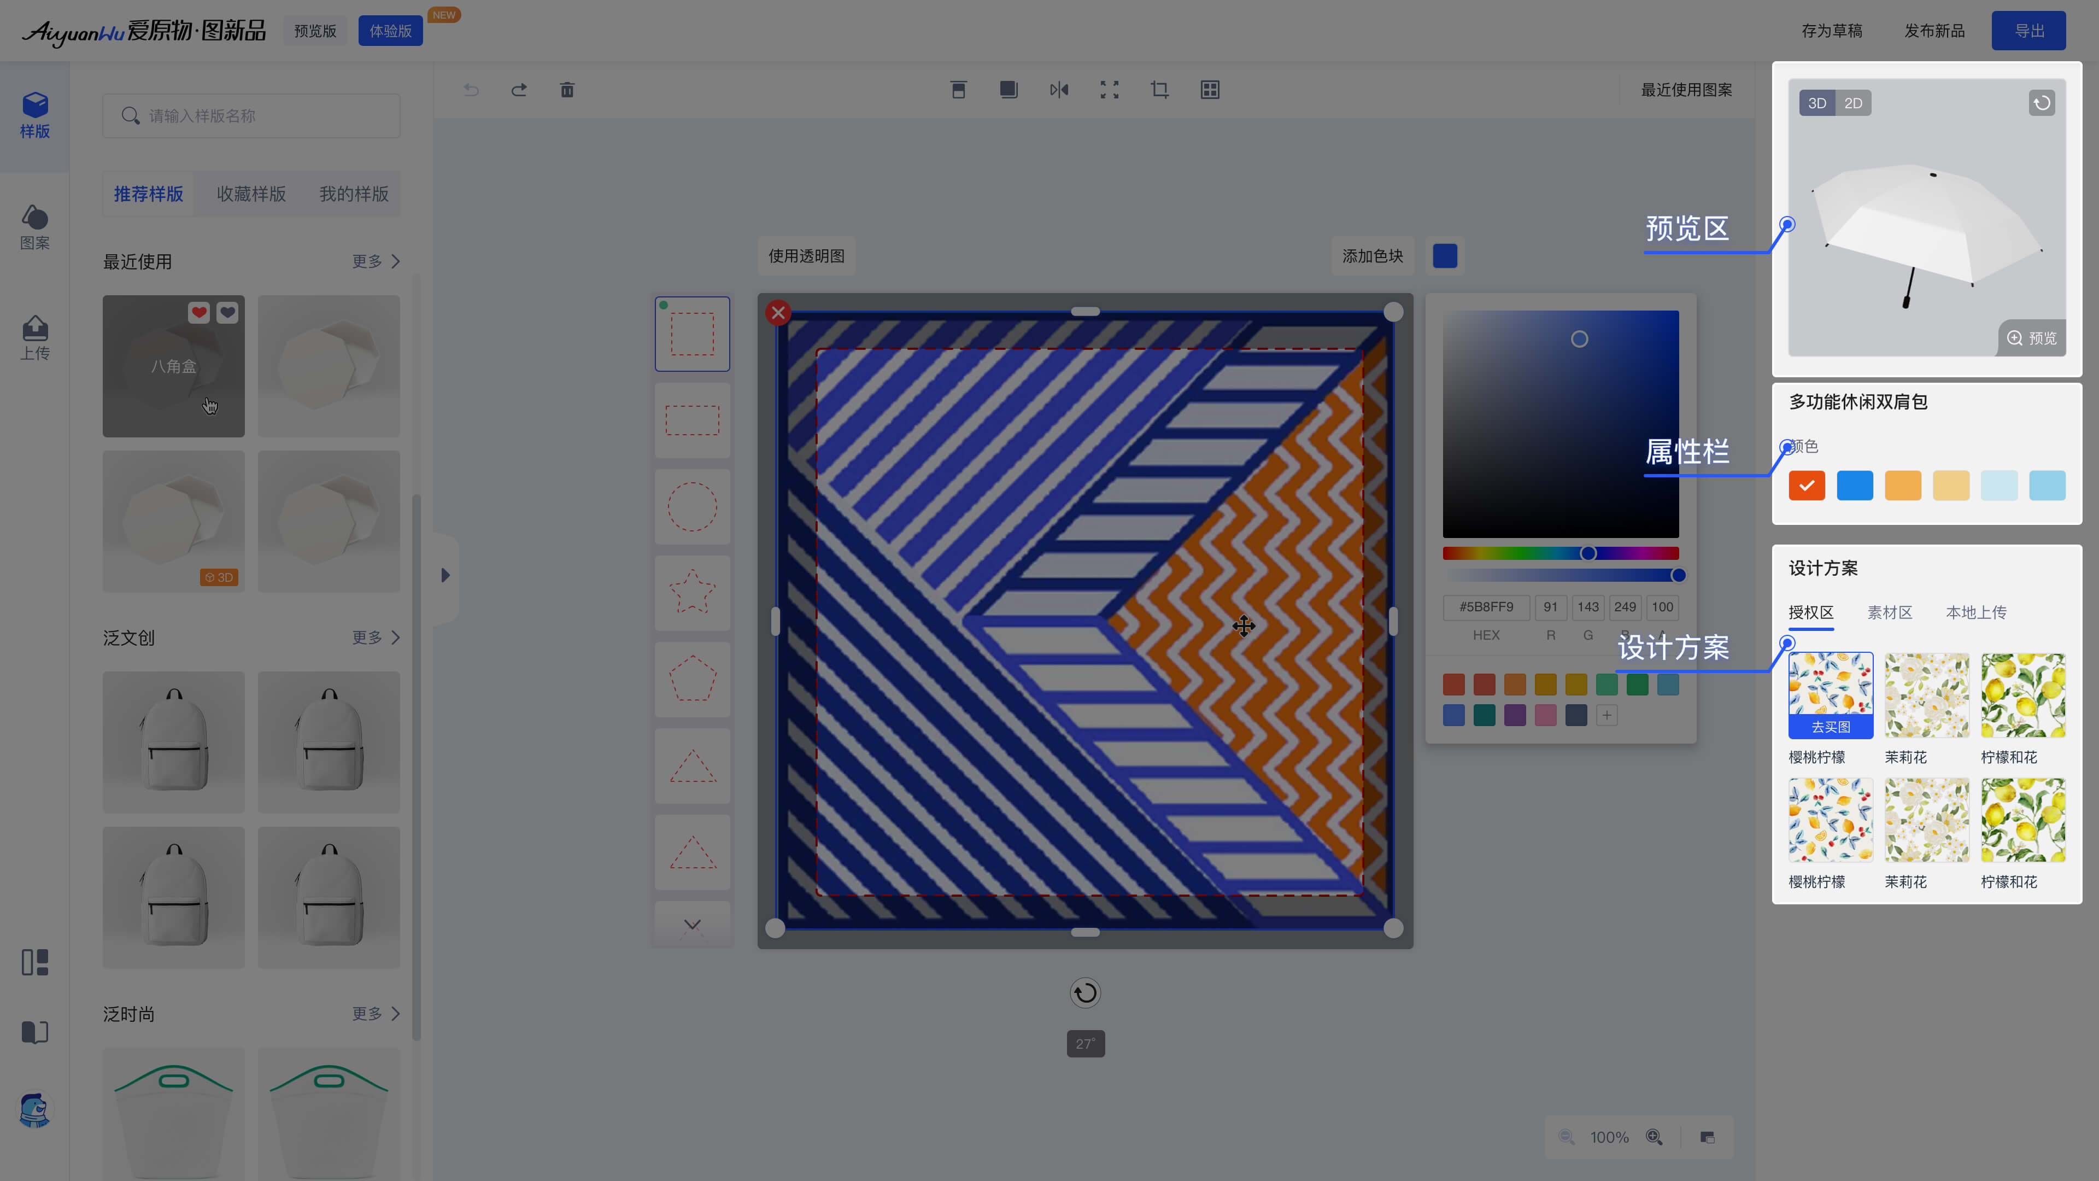Switch preview to 2D mode
Screen dimensions: 2099x1181
[1853, 103]
